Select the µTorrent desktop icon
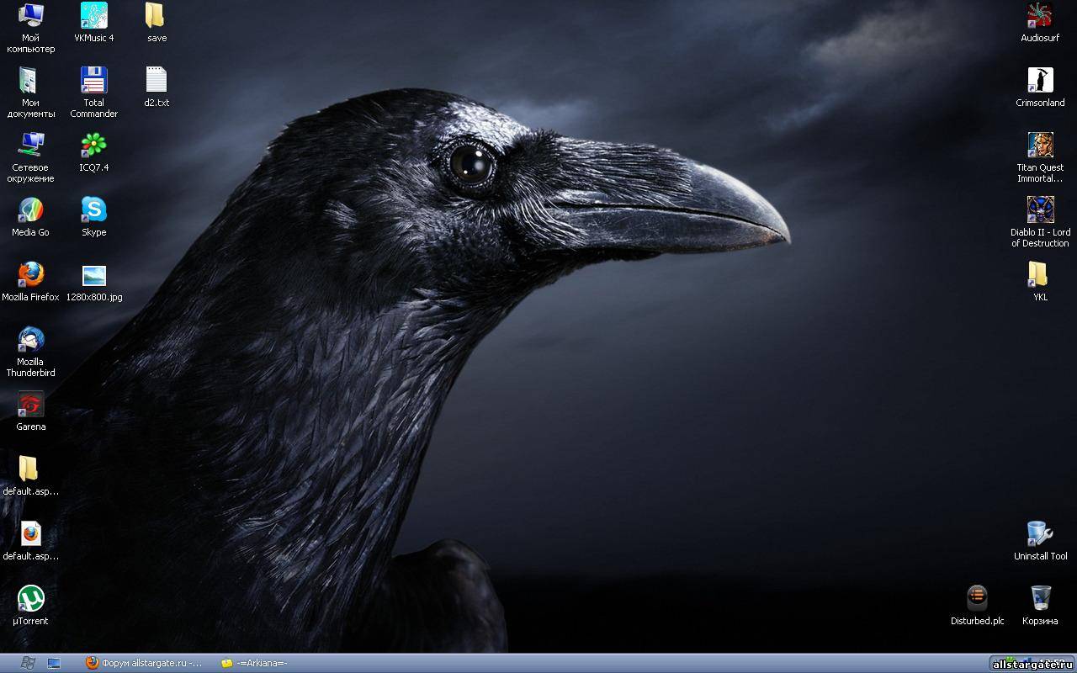 pyautogui.click(x=30, y=599)
